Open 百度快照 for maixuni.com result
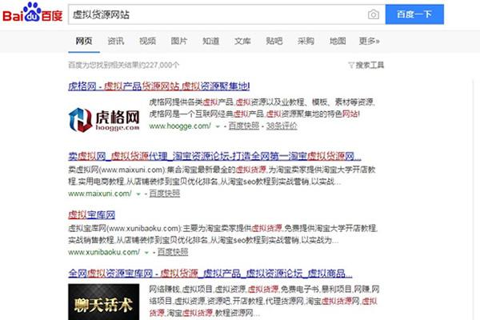This screenshot has height=320, width=480. [165, 194]
